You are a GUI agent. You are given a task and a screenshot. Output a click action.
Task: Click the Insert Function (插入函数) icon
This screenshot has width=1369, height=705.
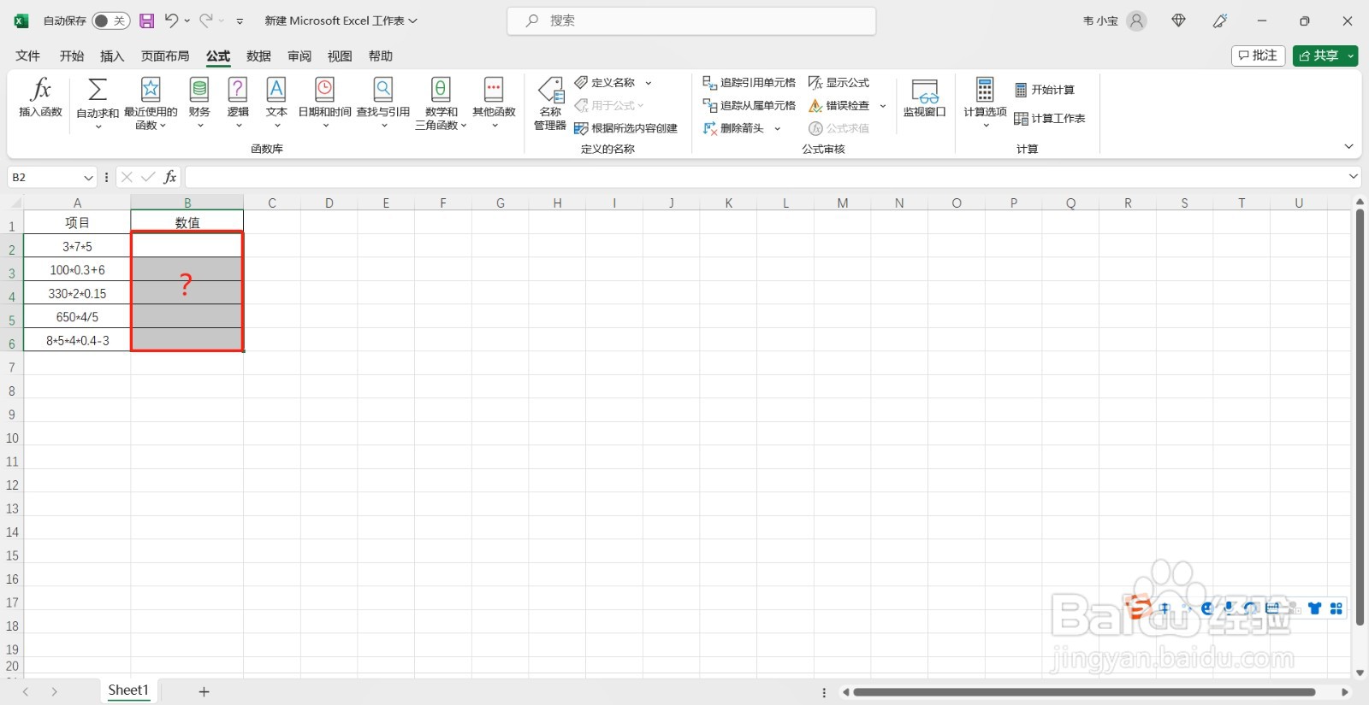(x=40, y=97)
